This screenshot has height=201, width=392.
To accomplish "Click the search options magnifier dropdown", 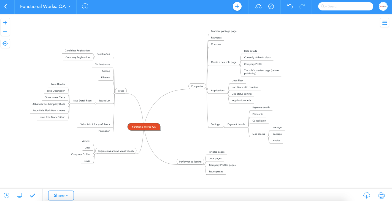I will tap(324, 6).
